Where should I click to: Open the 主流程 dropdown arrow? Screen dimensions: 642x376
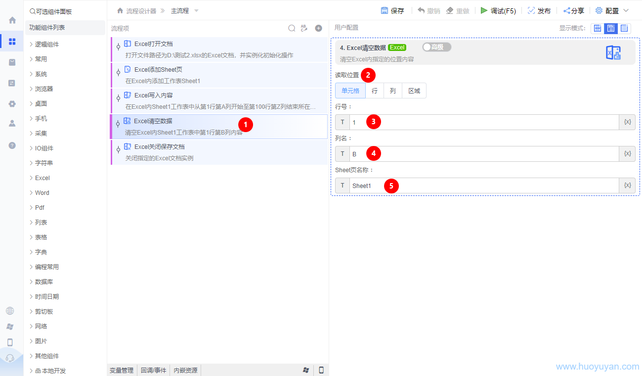196,11
